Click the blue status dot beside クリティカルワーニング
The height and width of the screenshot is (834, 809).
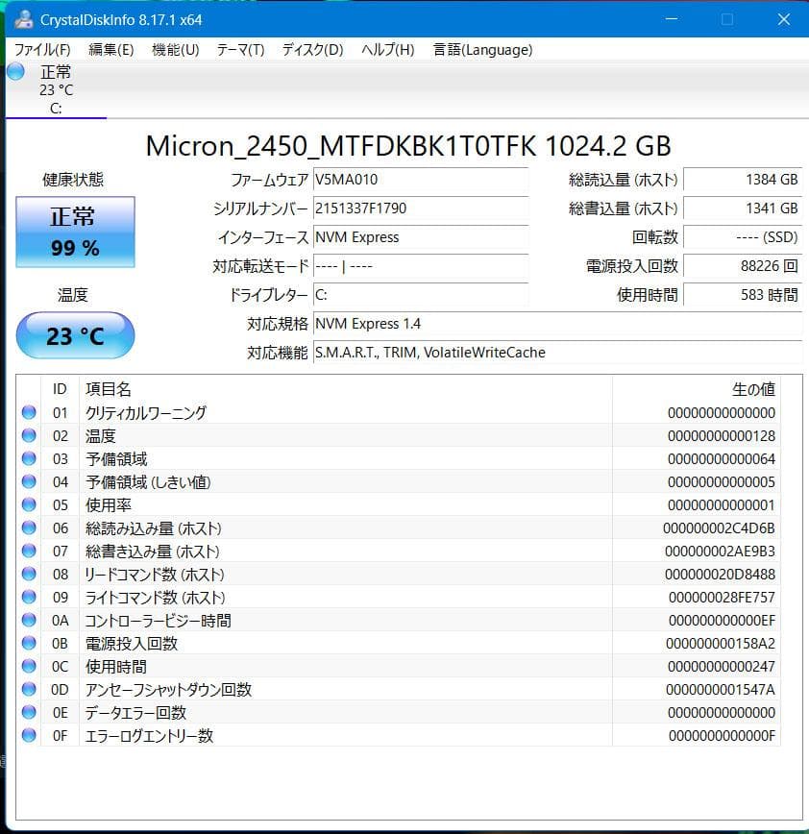click(29, 412)
